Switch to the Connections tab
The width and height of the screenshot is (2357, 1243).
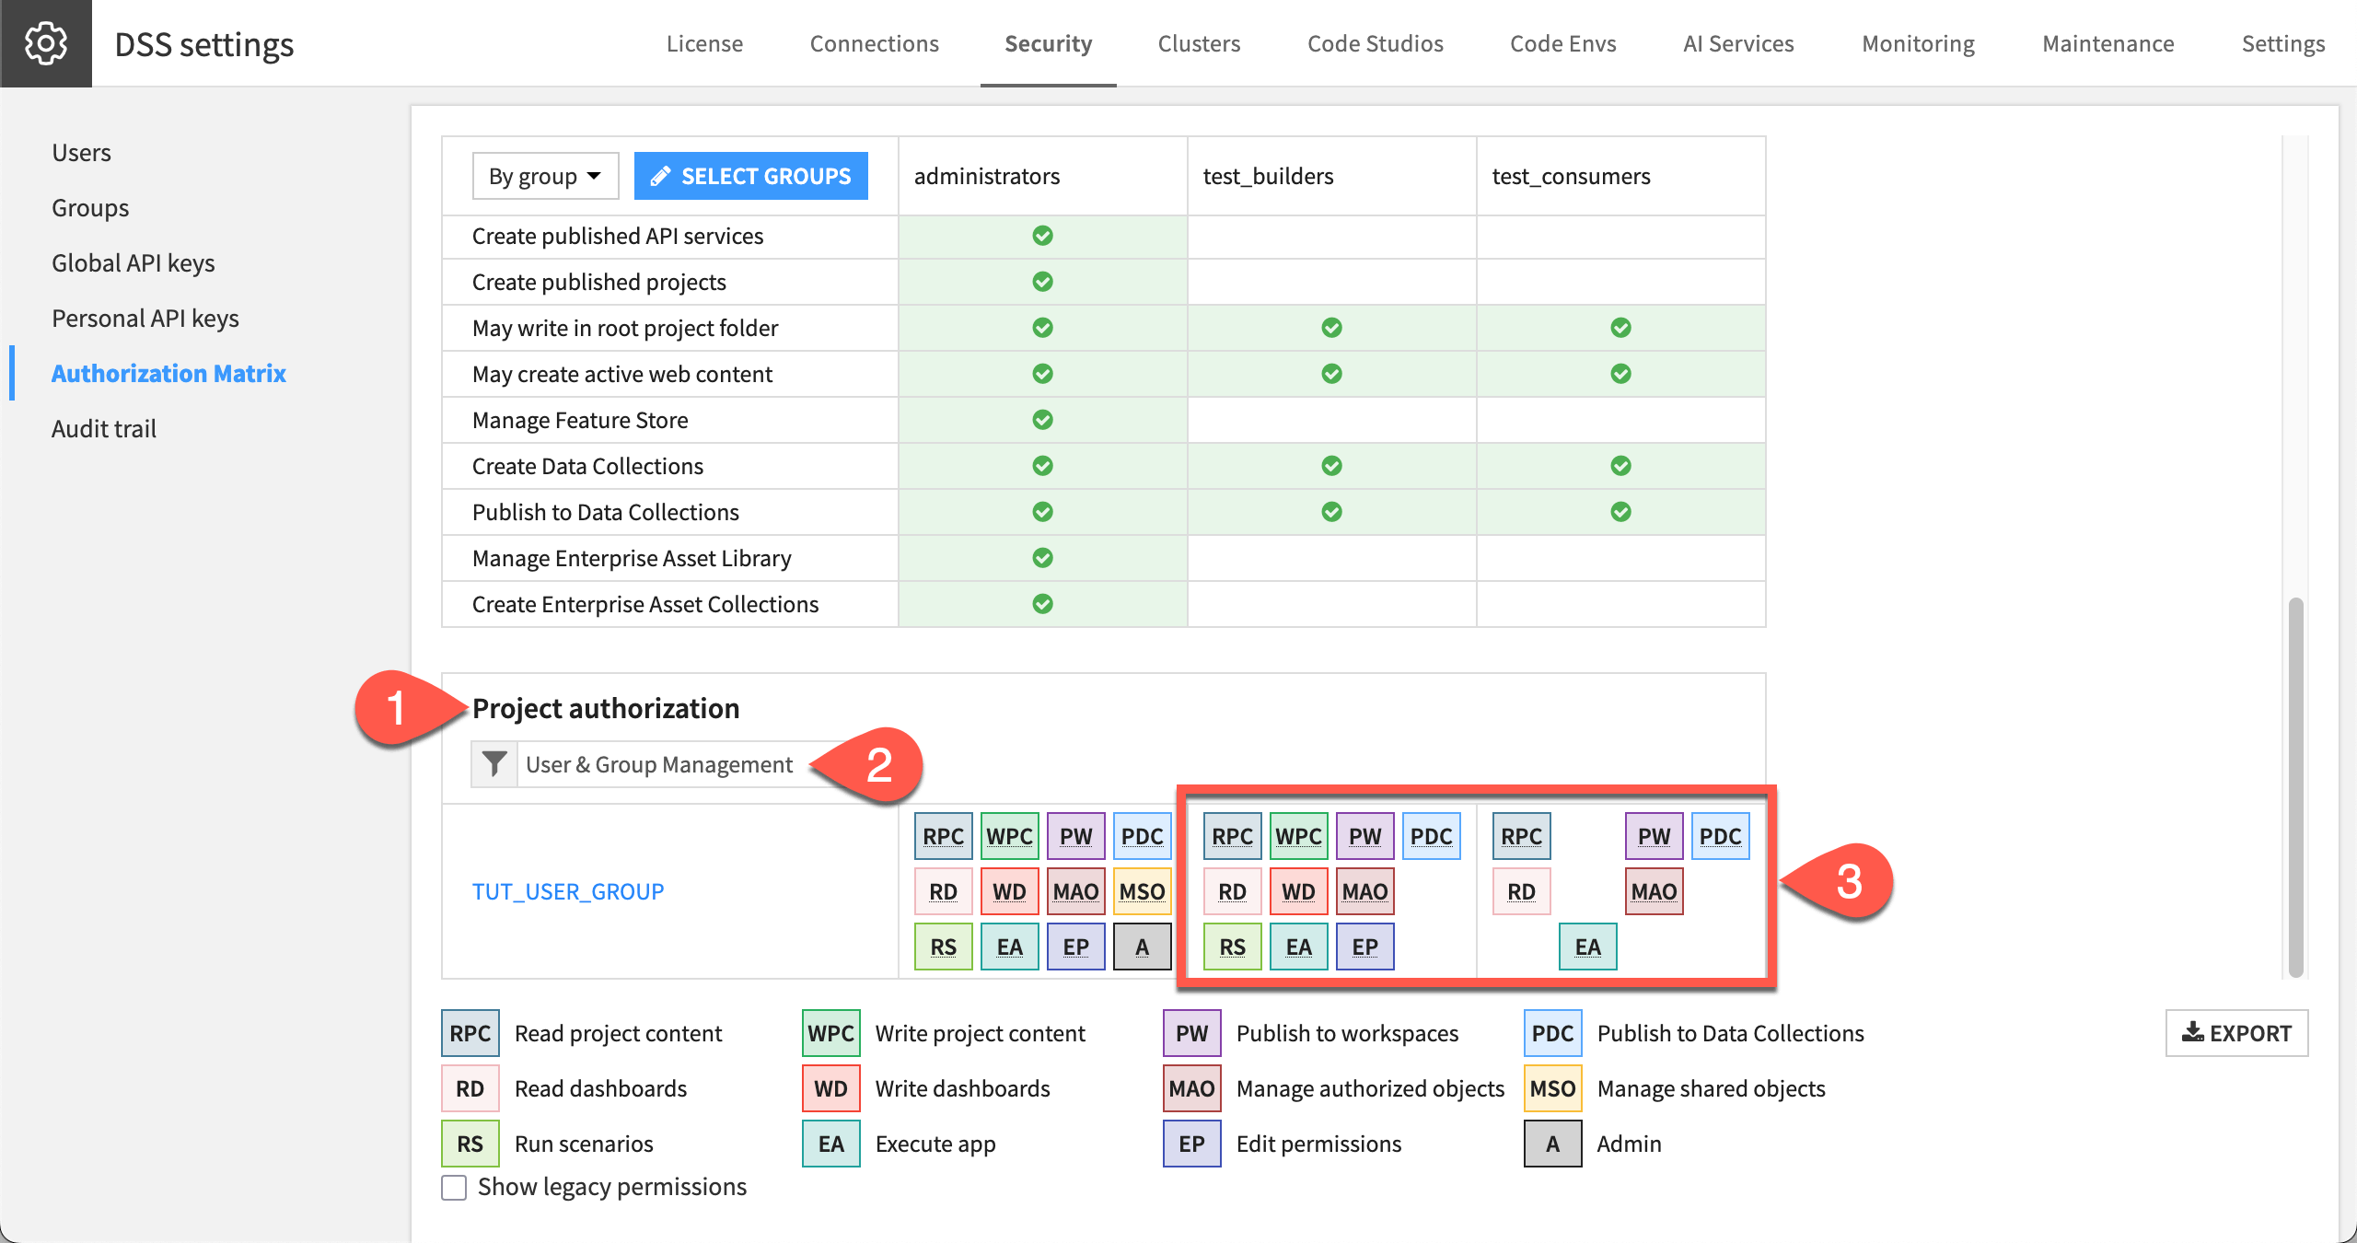(874, 43)
